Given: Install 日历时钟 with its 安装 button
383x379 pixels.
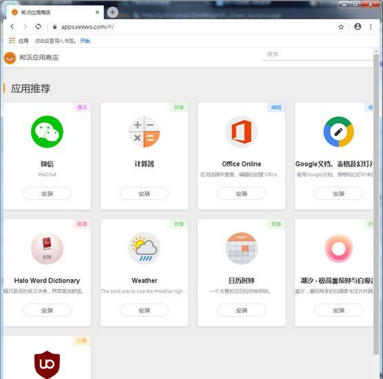Looking at the screenshot, I should point(241,310).
